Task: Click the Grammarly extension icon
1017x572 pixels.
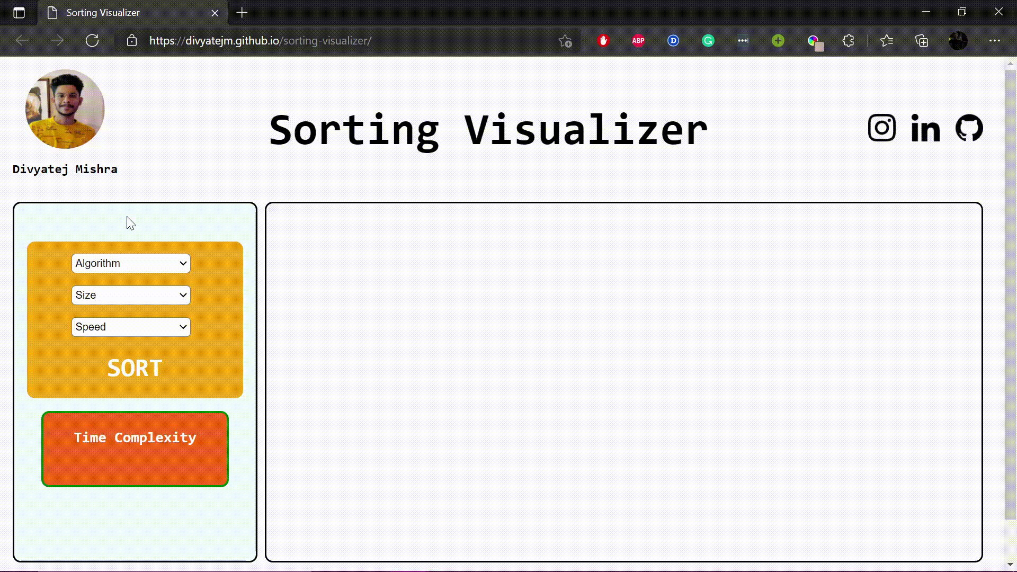Action: point(708,41)
